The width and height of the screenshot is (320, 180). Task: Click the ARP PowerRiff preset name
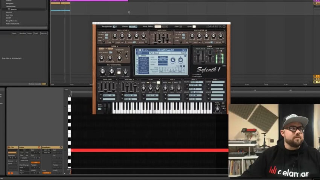tap(165, 50)
